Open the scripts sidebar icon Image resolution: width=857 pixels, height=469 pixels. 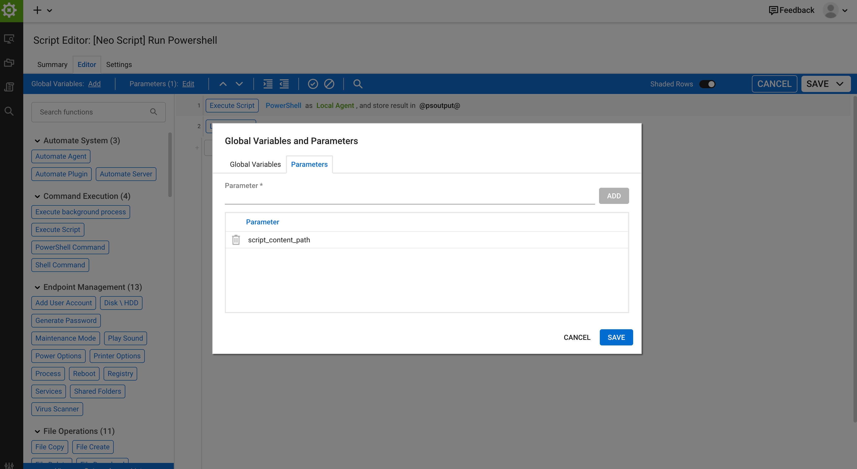pyautogui.click(x=9, y=87)
